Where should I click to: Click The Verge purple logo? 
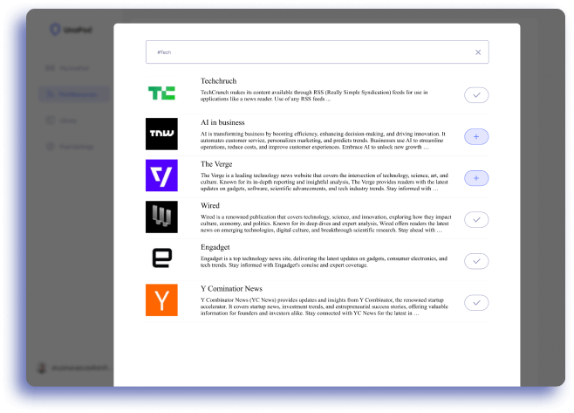pos(161,176)
